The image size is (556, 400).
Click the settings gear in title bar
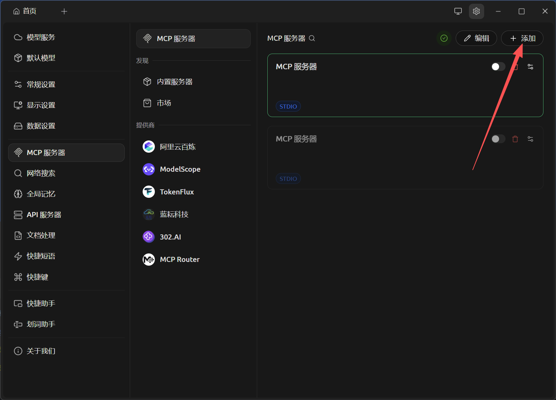pyautogui.click(x=476, y=11)
